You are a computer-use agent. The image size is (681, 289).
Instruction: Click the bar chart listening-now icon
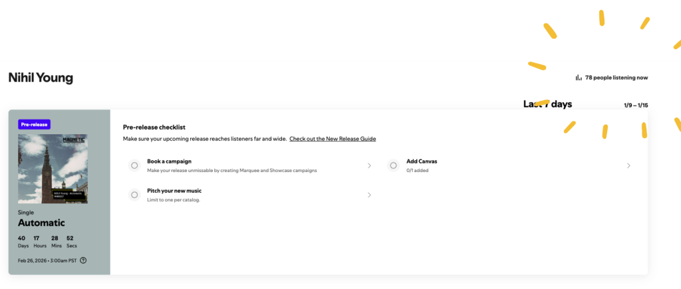pyautogui.click(x=579, y=78)
